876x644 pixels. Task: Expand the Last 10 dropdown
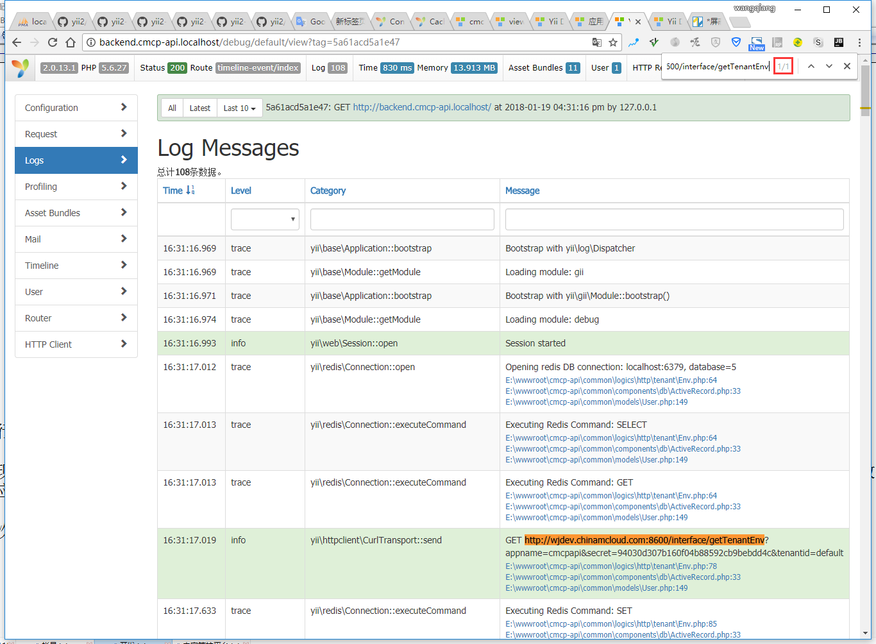(239, 108)
